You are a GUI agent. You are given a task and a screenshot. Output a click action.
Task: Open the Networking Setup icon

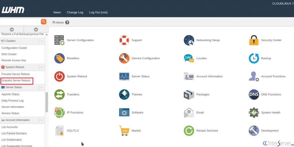tap(189, 40)
